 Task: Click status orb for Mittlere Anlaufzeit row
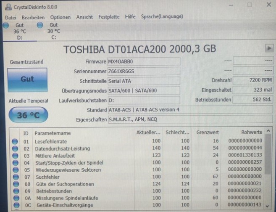[15, 156]
